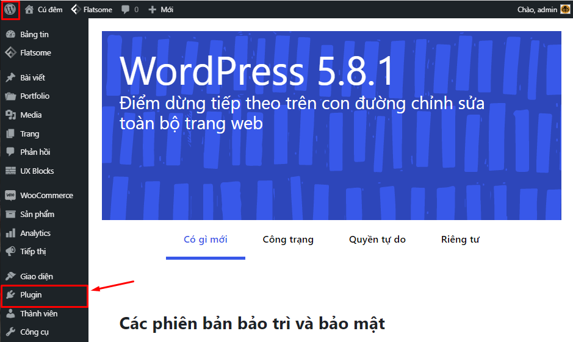Click the Phản hồi speech bubble icon

[x=10, y=152]
